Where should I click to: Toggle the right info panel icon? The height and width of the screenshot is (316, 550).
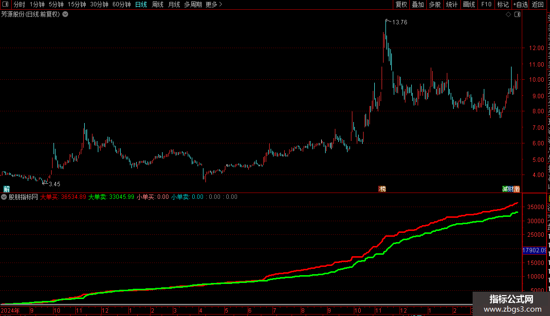(517, 15)
